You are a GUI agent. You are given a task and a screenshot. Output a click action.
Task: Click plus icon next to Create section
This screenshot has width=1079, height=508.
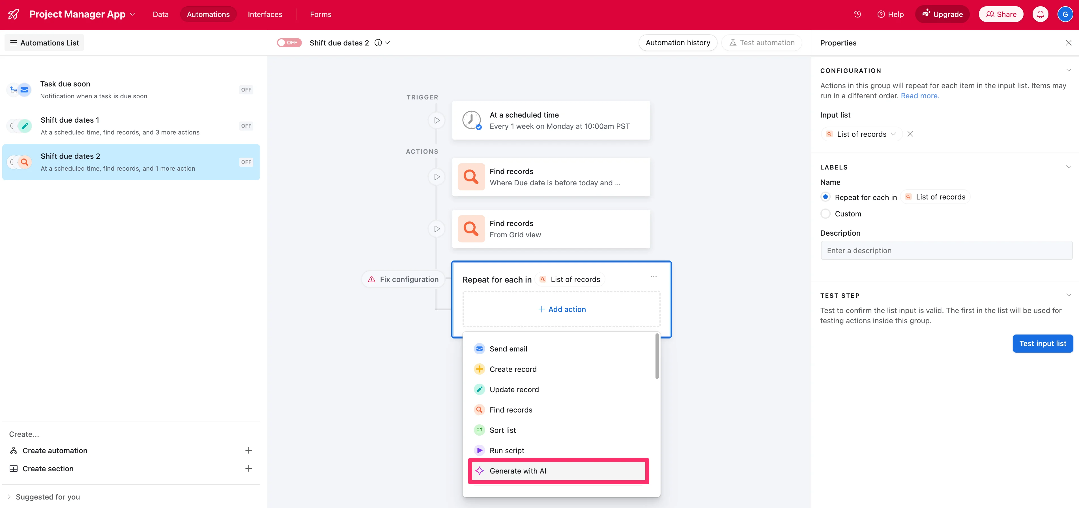click(x=248, y=469)
